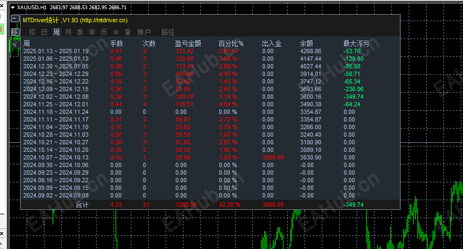Click the 移 move panel button
The width and height of the screenshot is (463, 249).
coord(15,32)
